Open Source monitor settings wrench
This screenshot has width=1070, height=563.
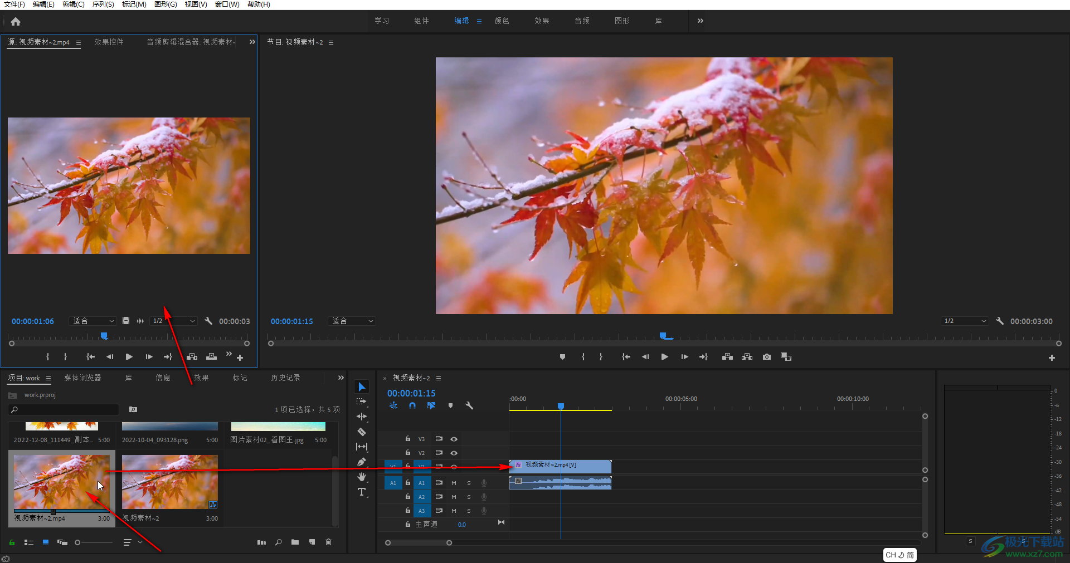[208, 321]
